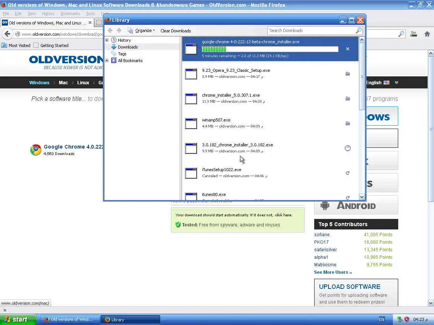434x325 pixels.
Task: Click Library list scroll down arrow
Action: pyautogui.click(x=362, y=197)
